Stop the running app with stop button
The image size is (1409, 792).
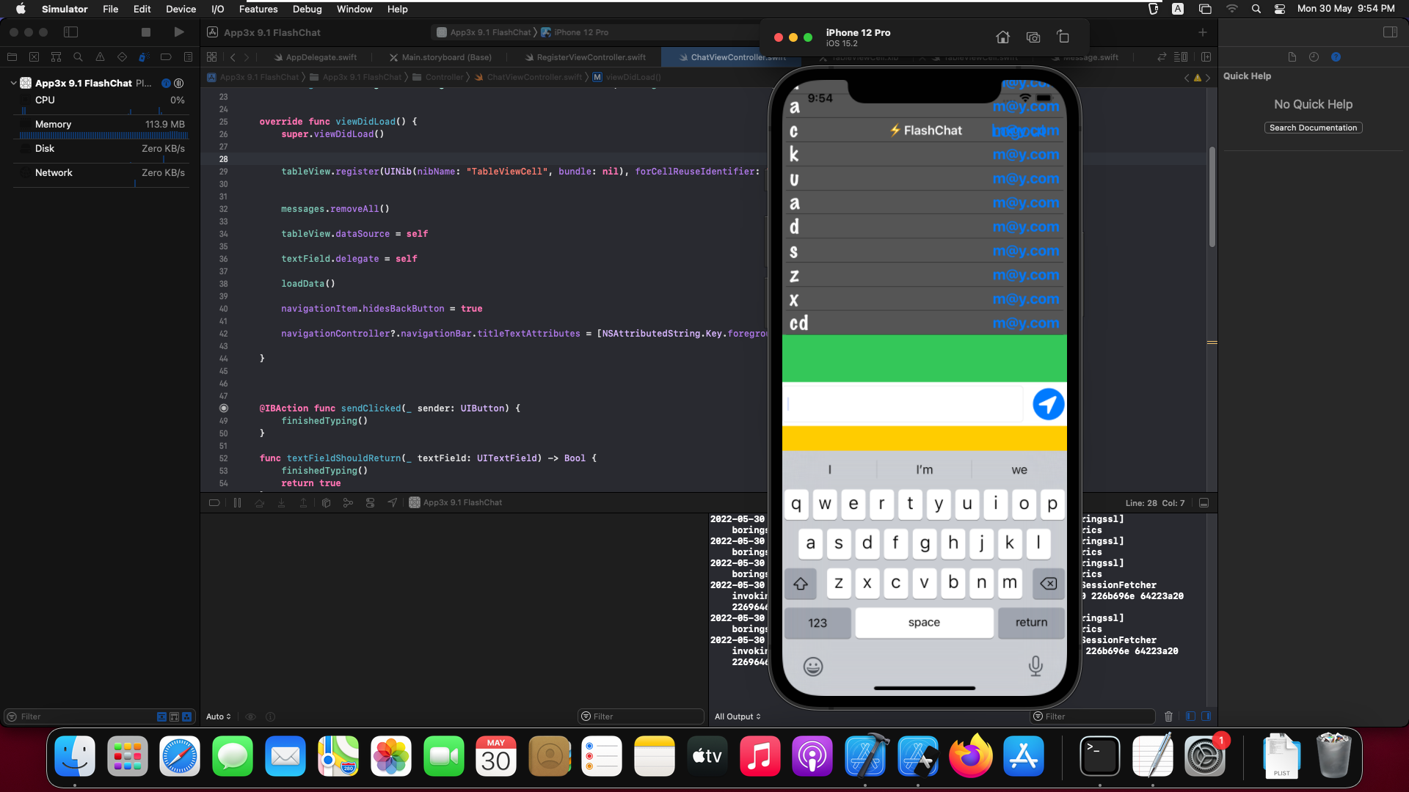click(x=145, y=32)
